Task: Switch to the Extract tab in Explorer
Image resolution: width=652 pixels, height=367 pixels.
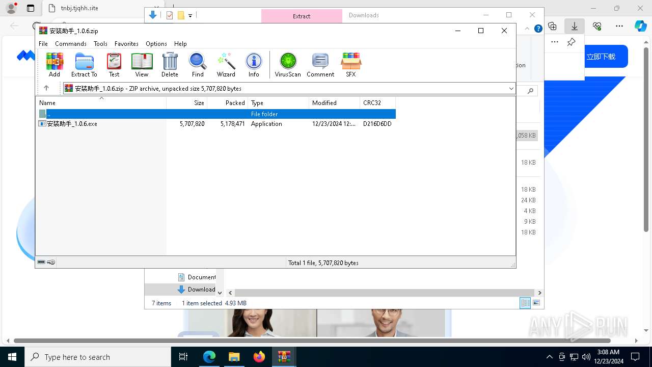Action: (x=302, y=16)
